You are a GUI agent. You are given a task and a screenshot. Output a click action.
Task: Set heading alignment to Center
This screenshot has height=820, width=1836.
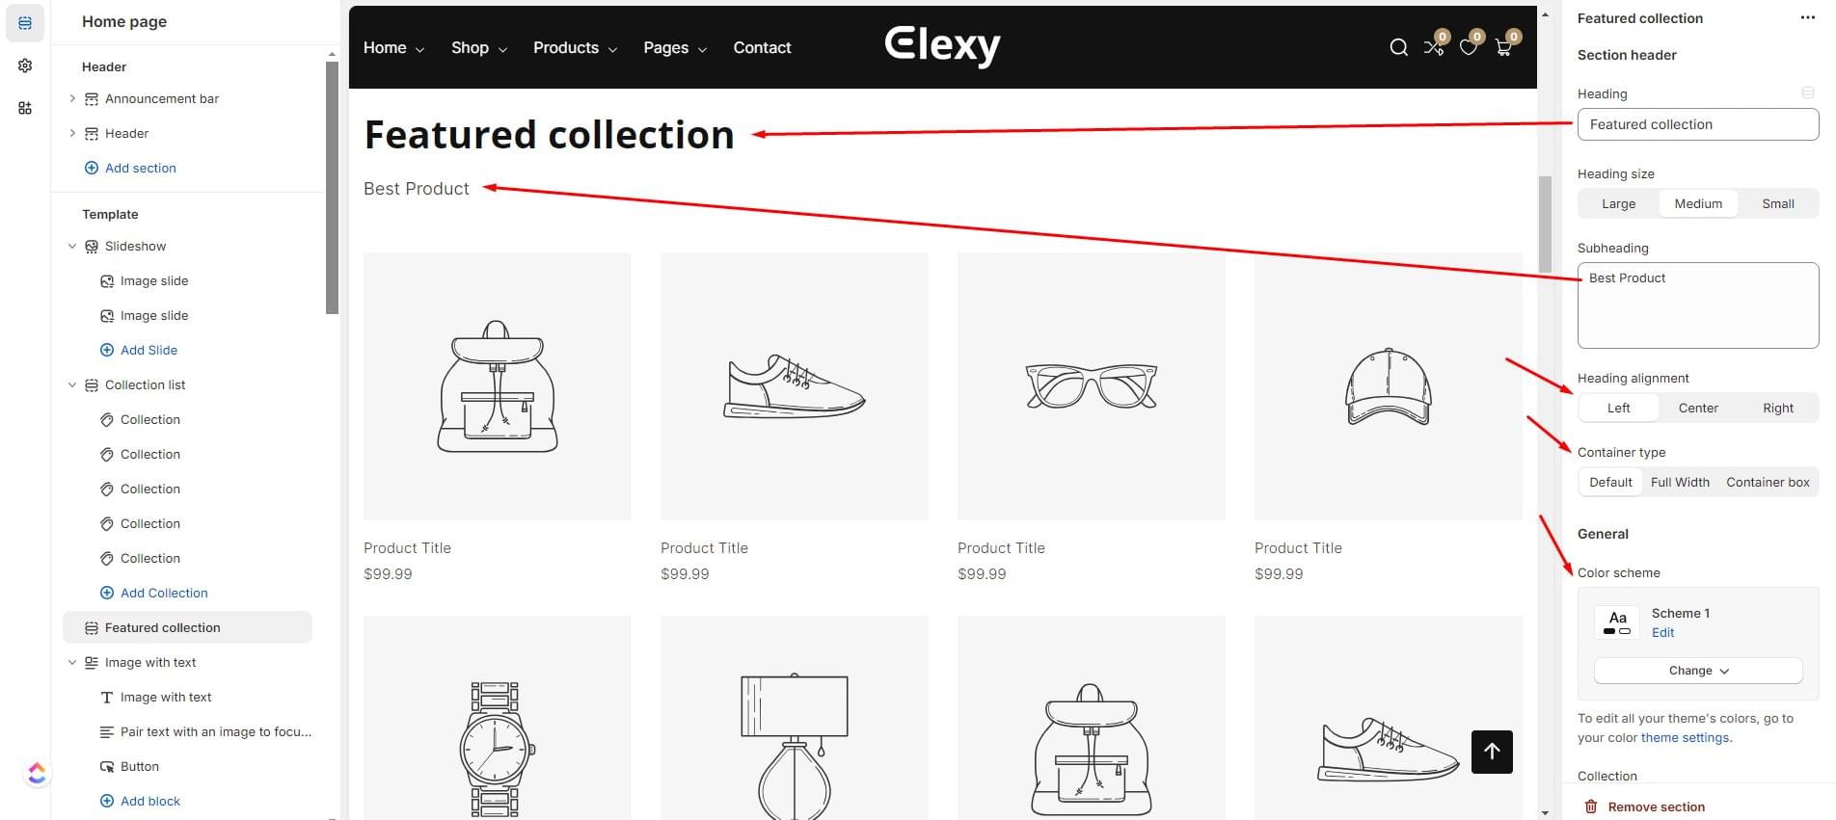pyautogui.click(x=1698, y=408)
